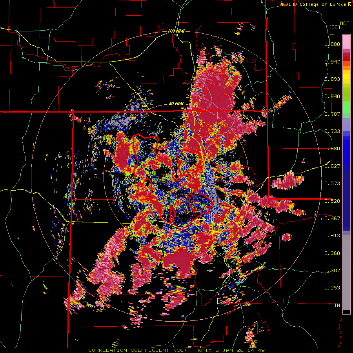
Task: Pick the yellow segment of the color bar
Action: [346, 77]
